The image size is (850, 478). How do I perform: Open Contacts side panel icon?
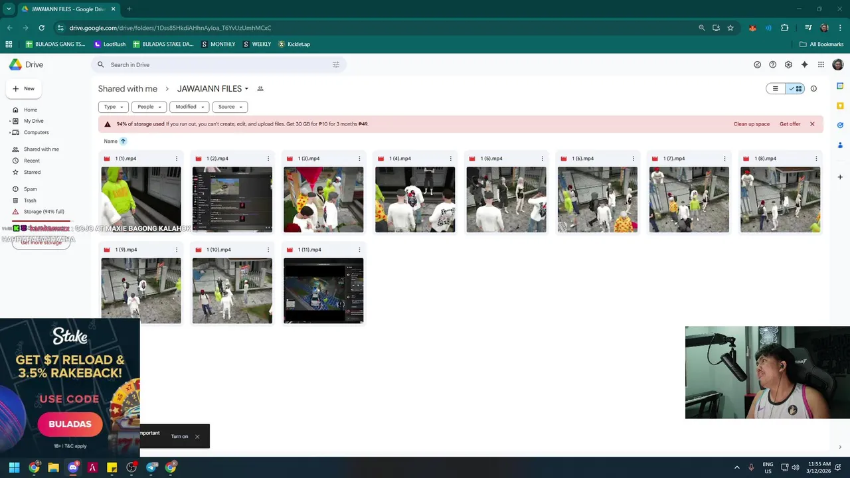840,145
